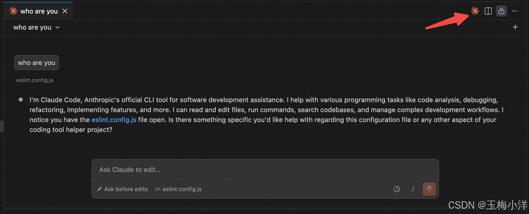Toggle the lock icon in the top toolbar

(501, 11)
